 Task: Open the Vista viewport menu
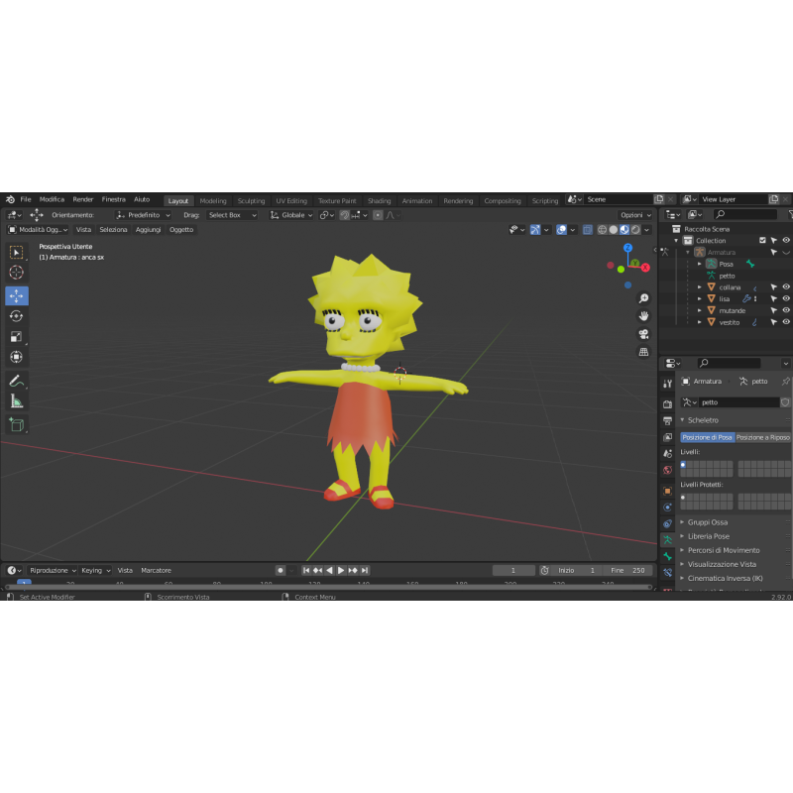tap(83, 230)
